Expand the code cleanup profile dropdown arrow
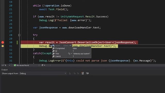The height and width of the screenshot is (93, 165). point(45,65)
